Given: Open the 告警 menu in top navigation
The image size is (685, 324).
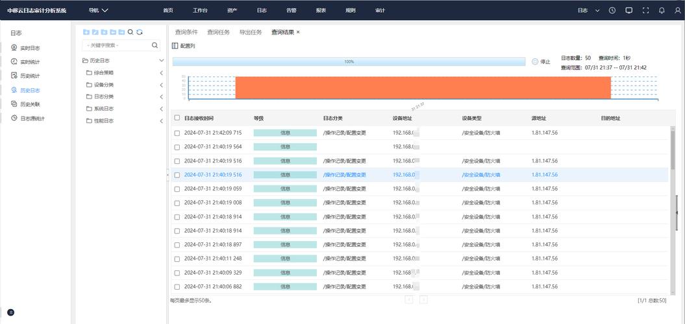Looking at the screenshot, I should pyautogui.click(x=292, y=10).
